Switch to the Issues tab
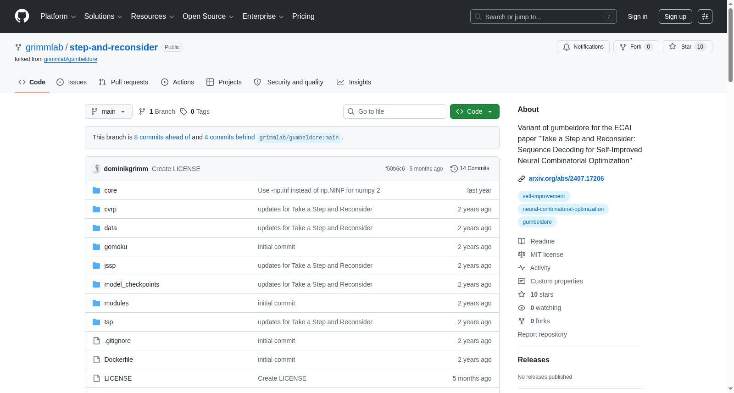This screenshot has height=393, width=734. click(x=72, y=82)
